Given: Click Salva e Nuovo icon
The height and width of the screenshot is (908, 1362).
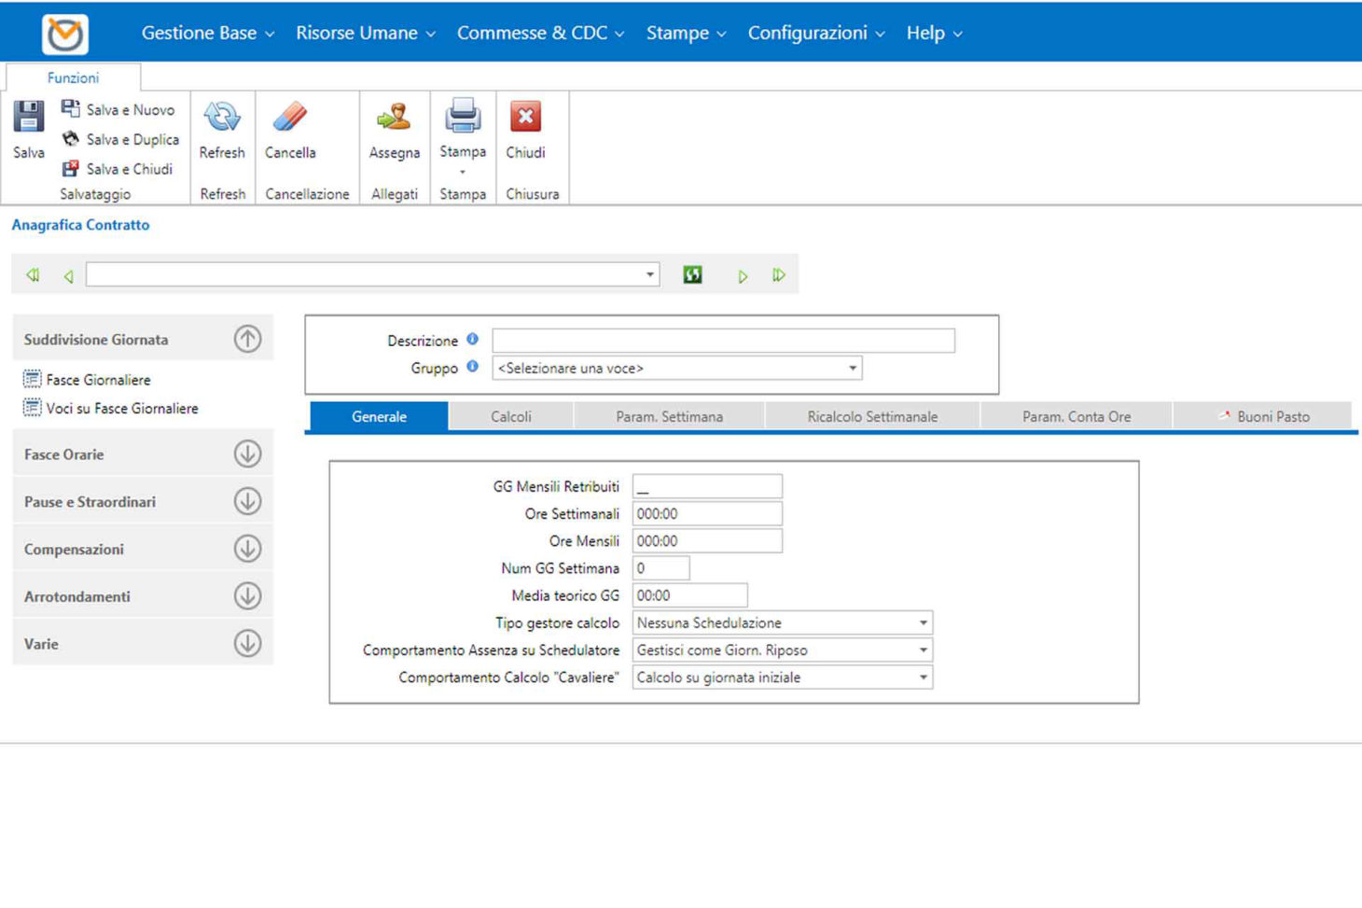Looking at the screenshot, I should [70, 108].
